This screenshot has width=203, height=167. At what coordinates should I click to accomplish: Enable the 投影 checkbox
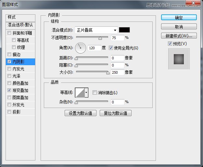(x=9, y=112)
